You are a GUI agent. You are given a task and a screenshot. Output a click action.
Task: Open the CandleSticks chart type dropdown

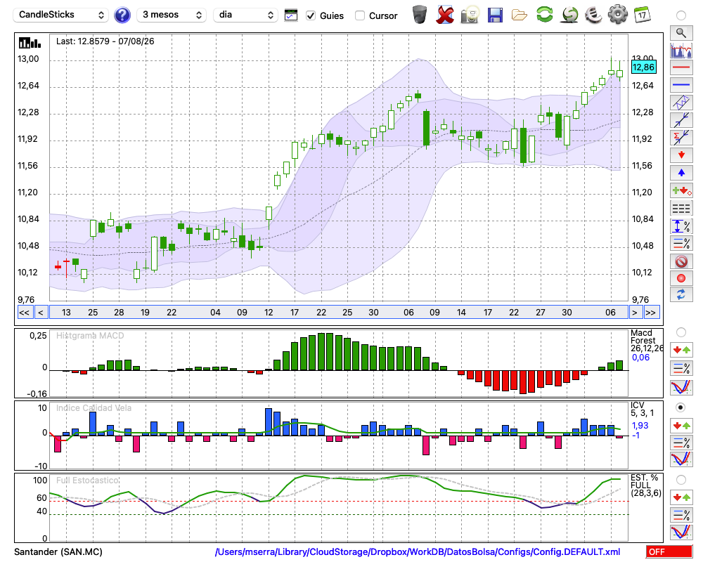click(x=60, y=15)
